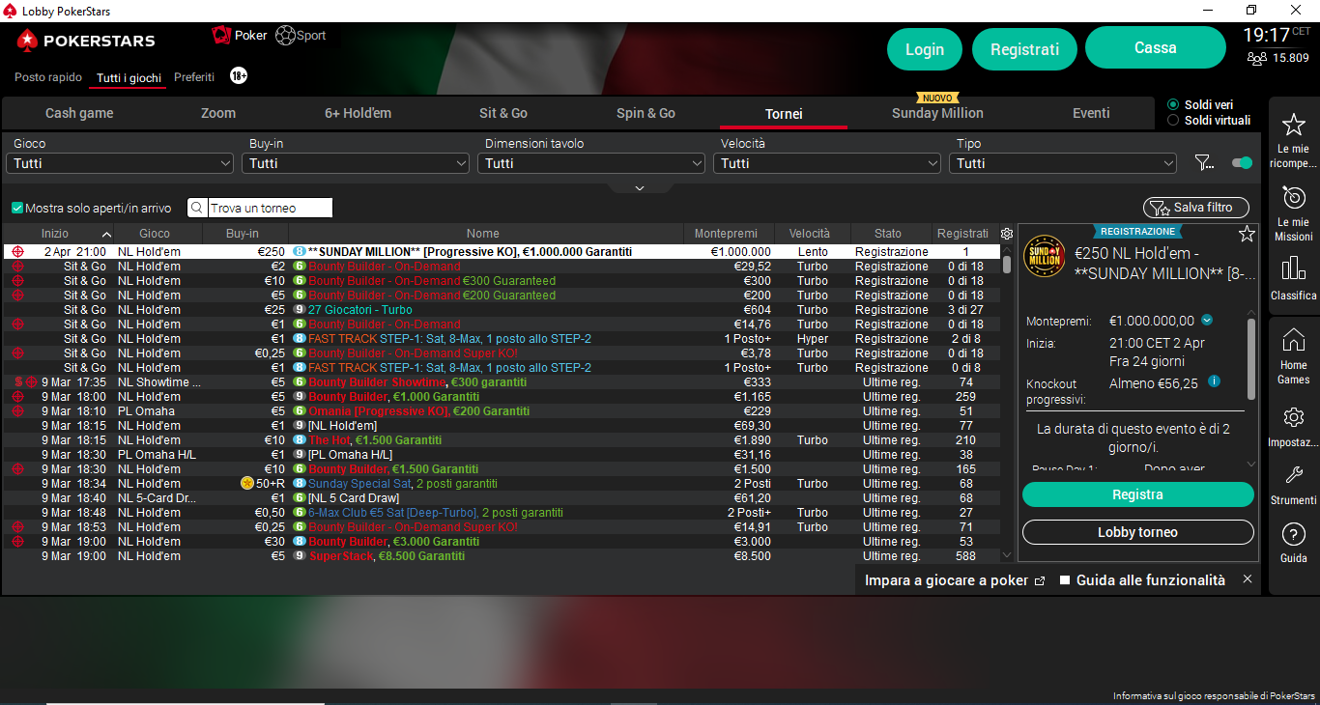Select Soldi veri radio button
1320x705 pixels.
pos(1173,104)
